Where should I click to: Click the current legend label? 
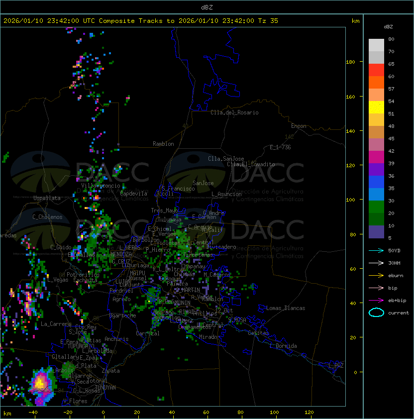point(399,313)
